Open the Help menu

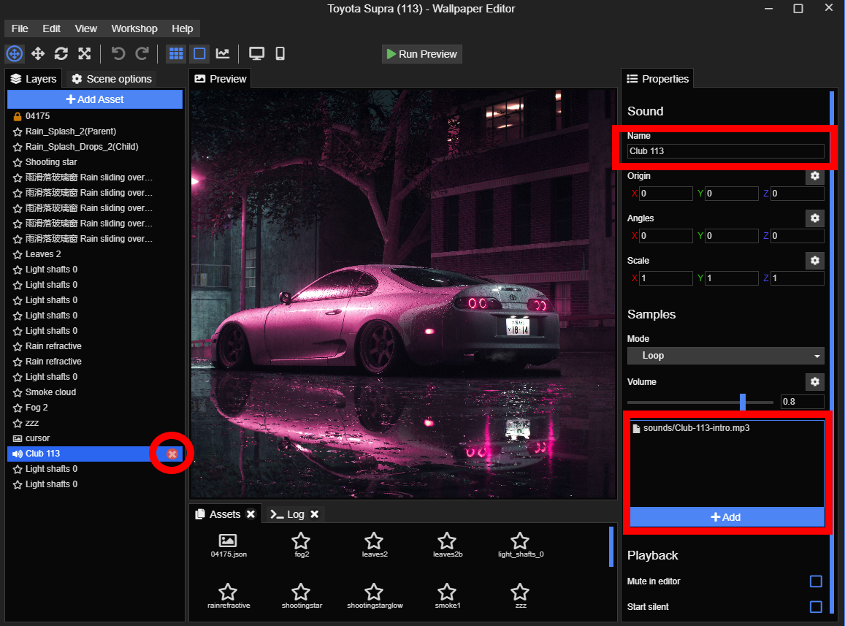(182, 28)
